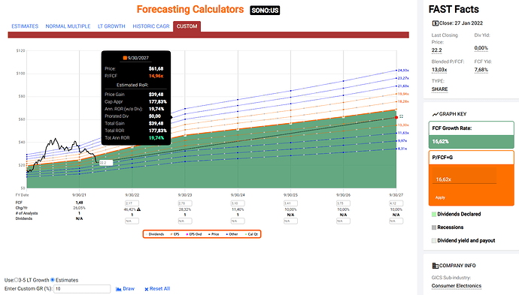
Task: Click the 9/30/27 FCF input field
Action: (x=396, y=203)
